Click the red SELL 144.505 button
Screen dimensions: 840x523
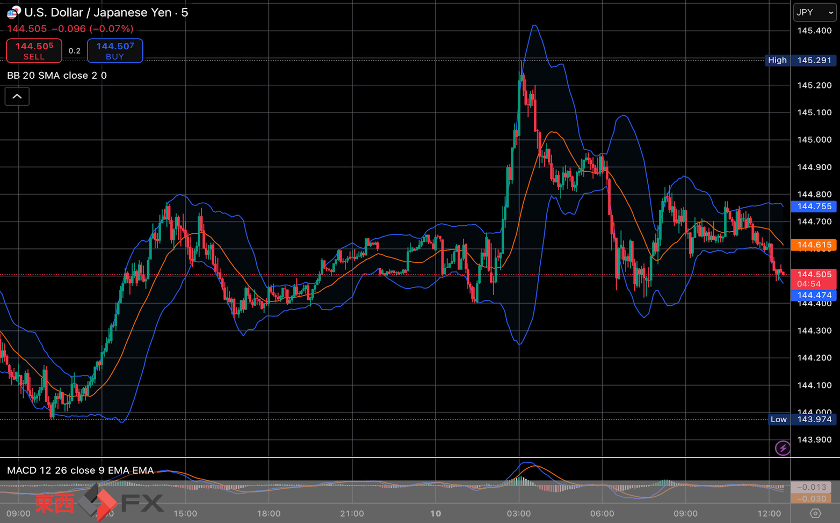[34, 51]
